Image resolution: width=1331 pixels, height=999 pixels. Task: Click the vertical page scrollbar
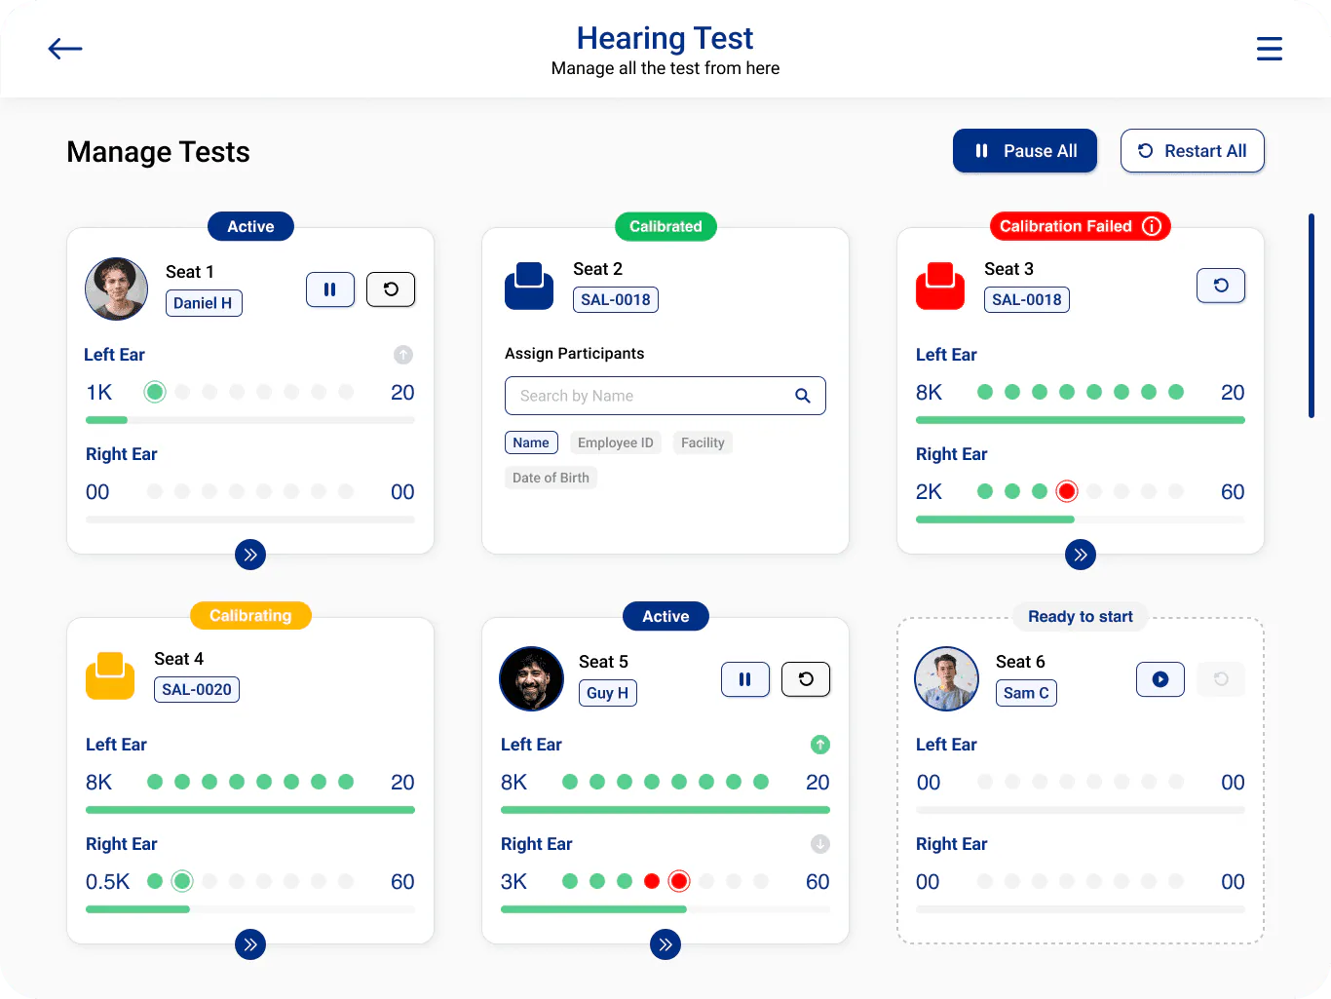click(x=1312, y=316)
